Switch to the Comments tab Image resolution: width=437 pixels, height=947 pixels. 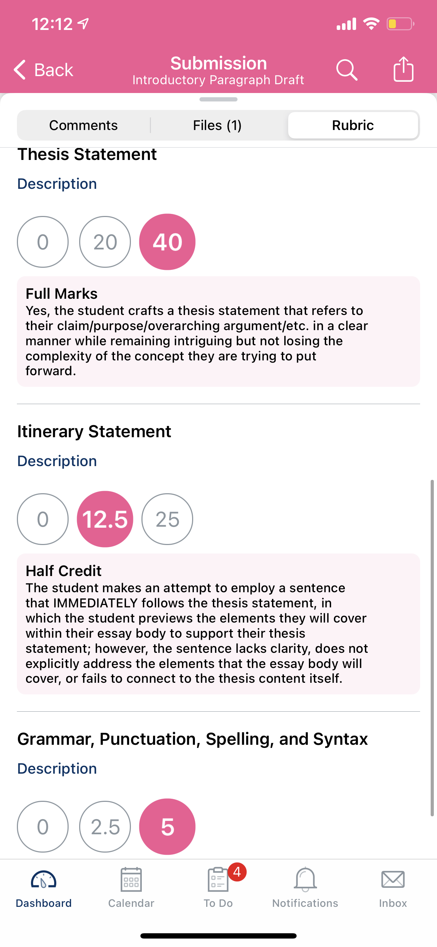pyautogui.click(x=83, y=125)
